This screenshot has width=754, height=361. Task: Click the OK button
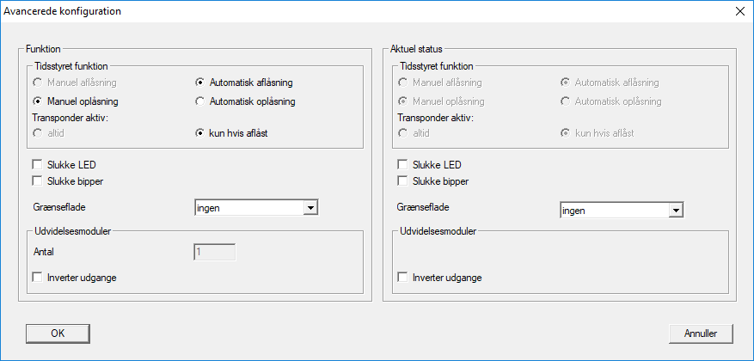[x=58, y=333]
